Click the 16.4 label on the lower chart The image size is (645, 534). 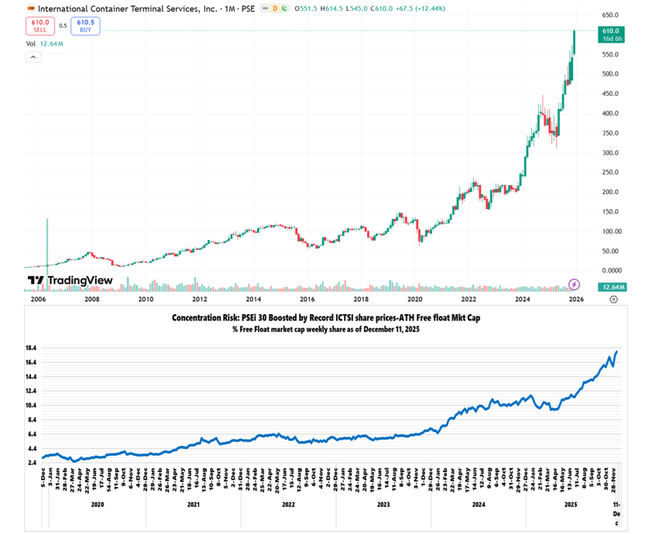31,362
